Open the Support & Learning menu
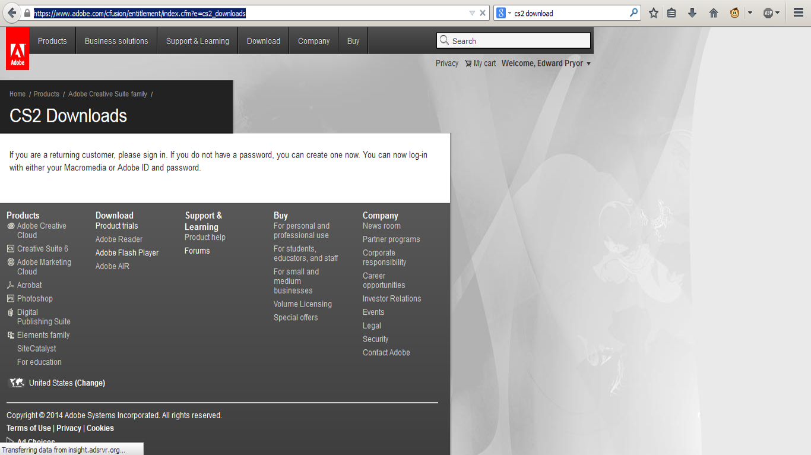The height and width of the screenshot is (455, 811). [198, 41]
